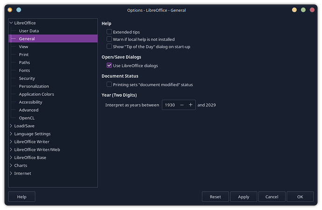
Task: Click the 1930 year input field
Action: 170,105
